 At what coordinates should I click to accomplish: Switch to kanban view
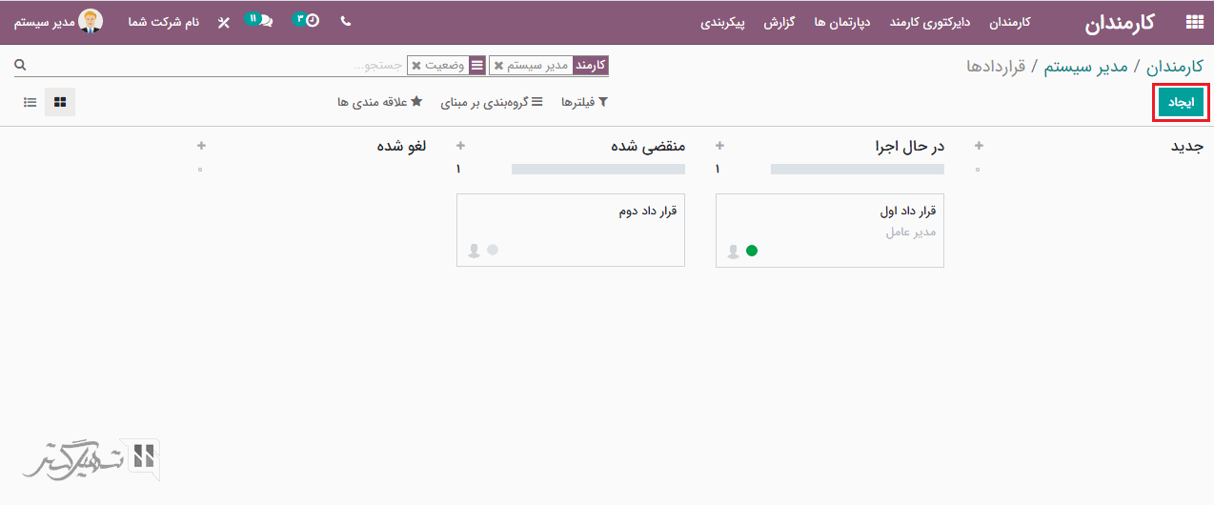(x=60, y=102)
